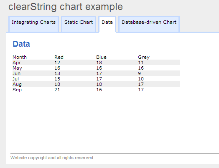Click the clearString chart example title
Viewport: 219px width, 168px height.
66,7
